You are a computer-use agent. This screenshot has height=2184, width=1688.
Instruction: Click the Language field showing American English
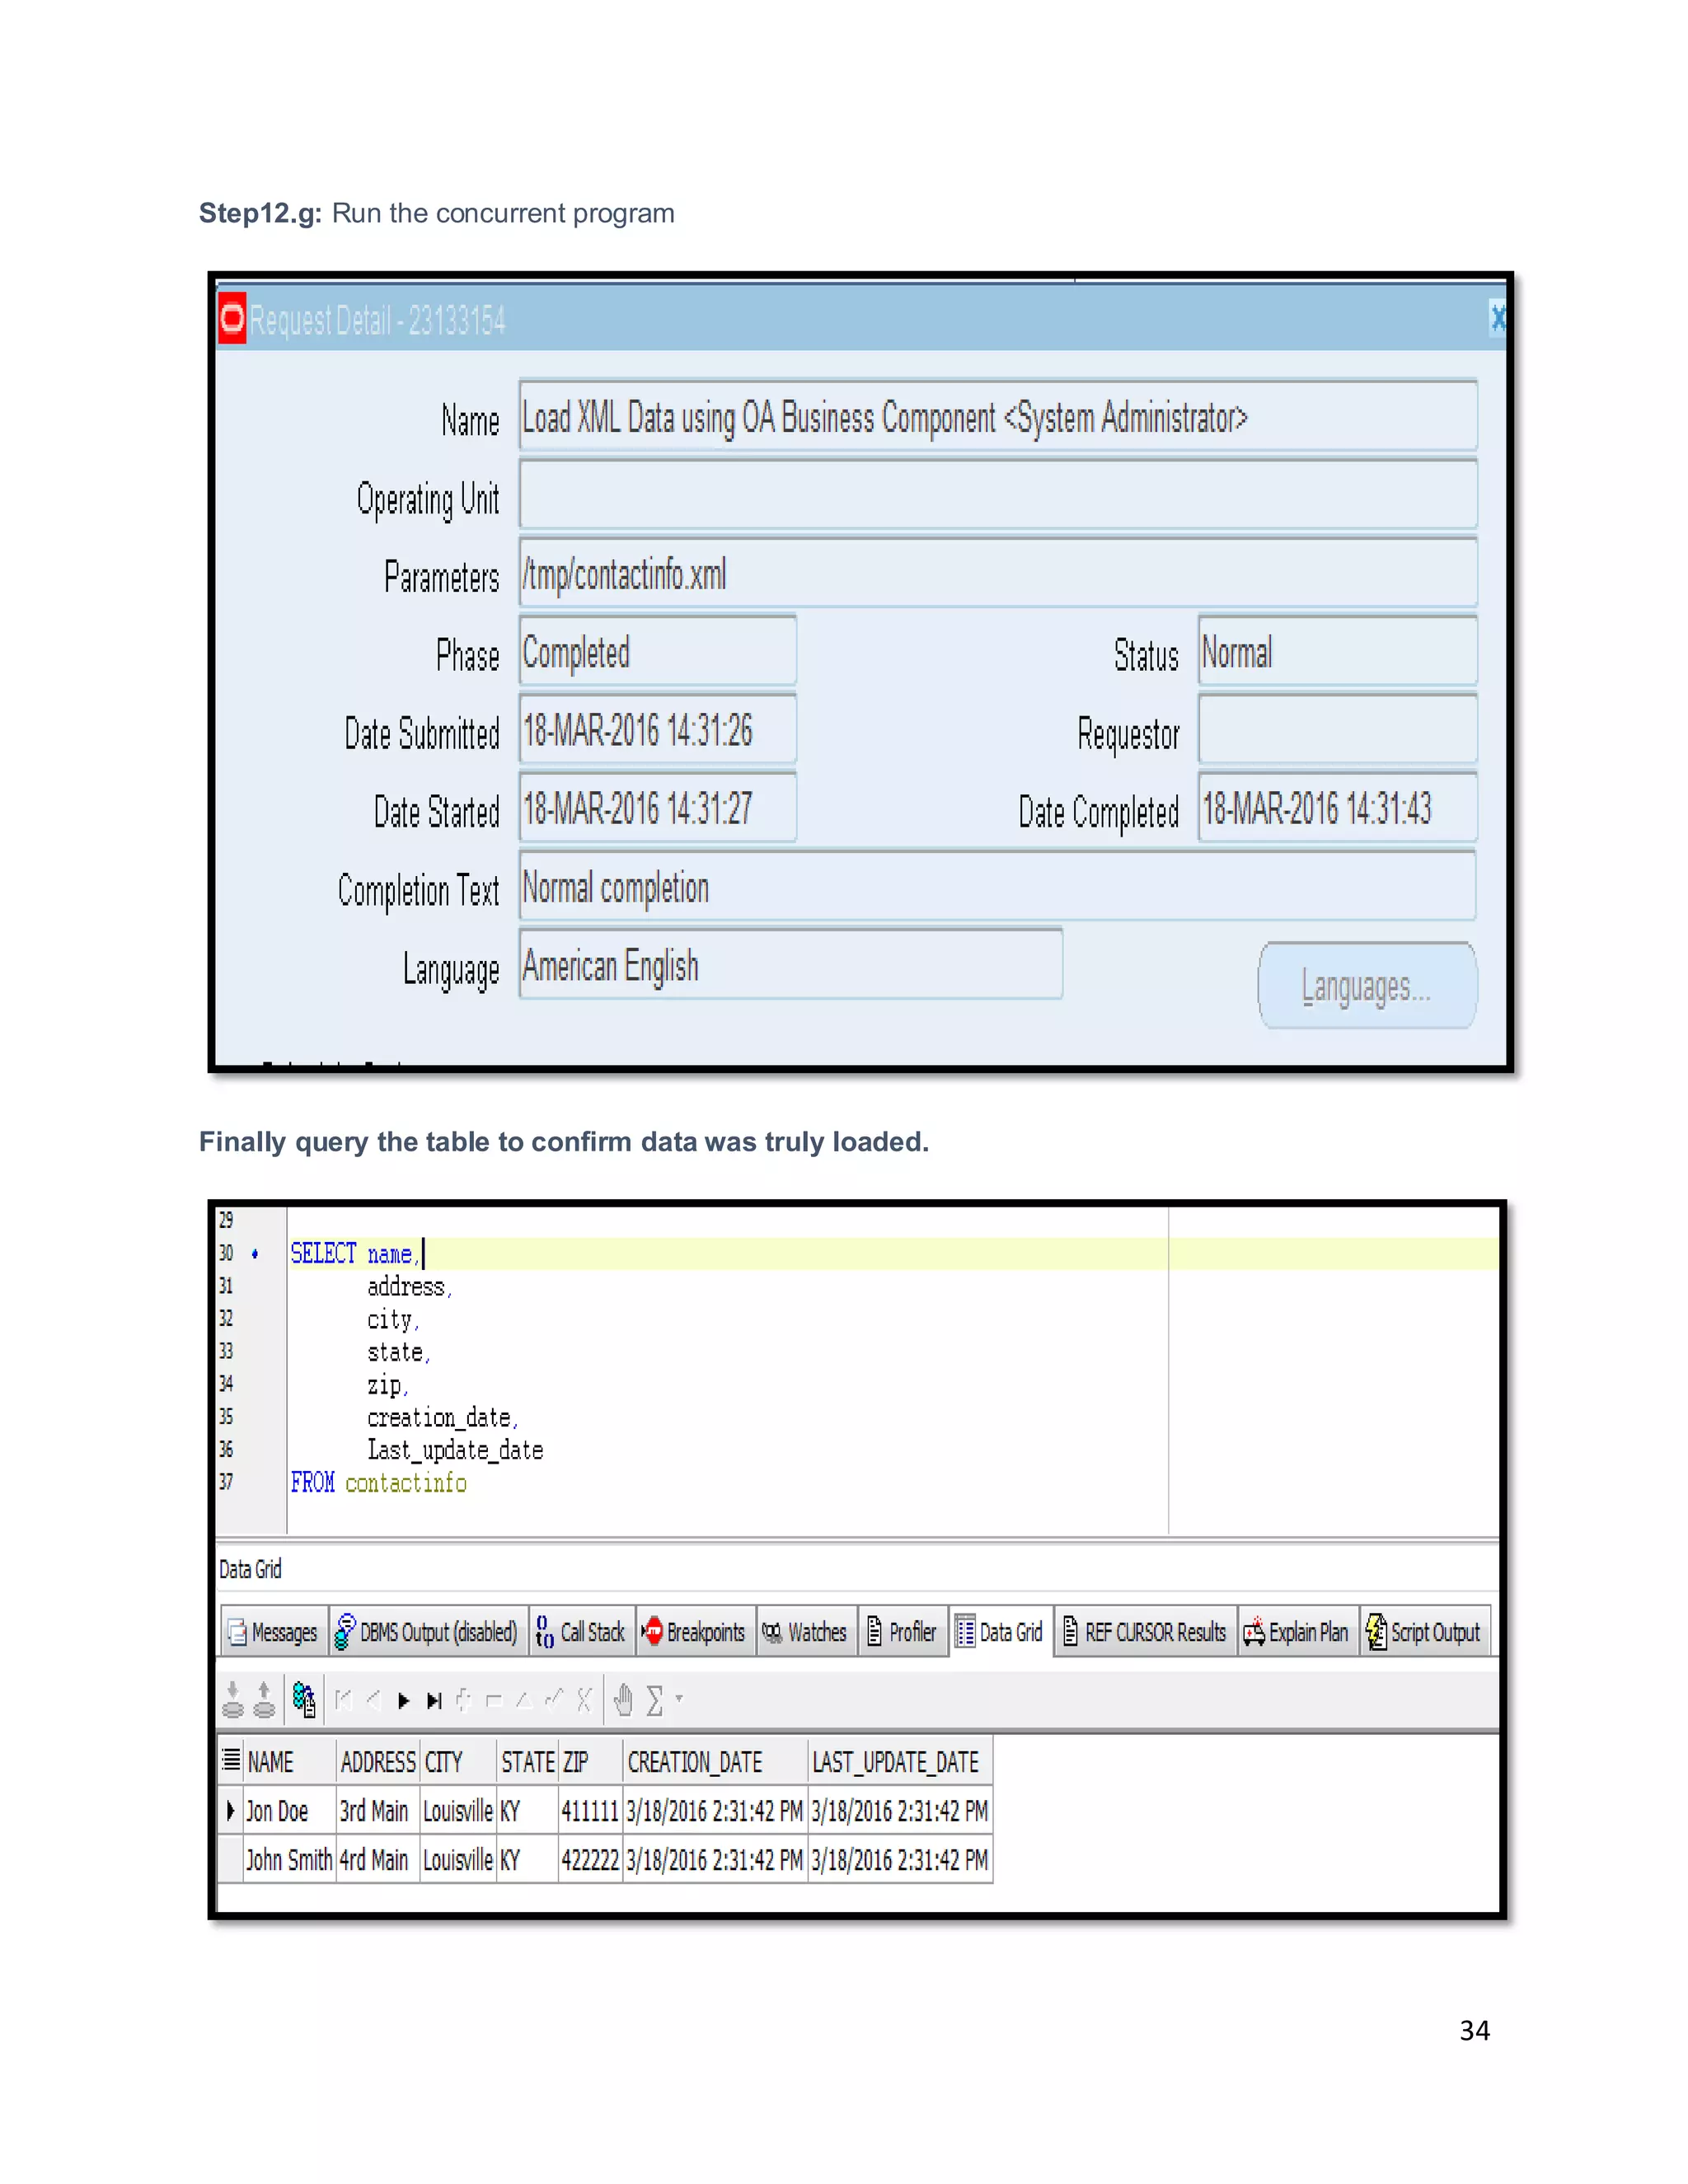[x=791, y=964]
